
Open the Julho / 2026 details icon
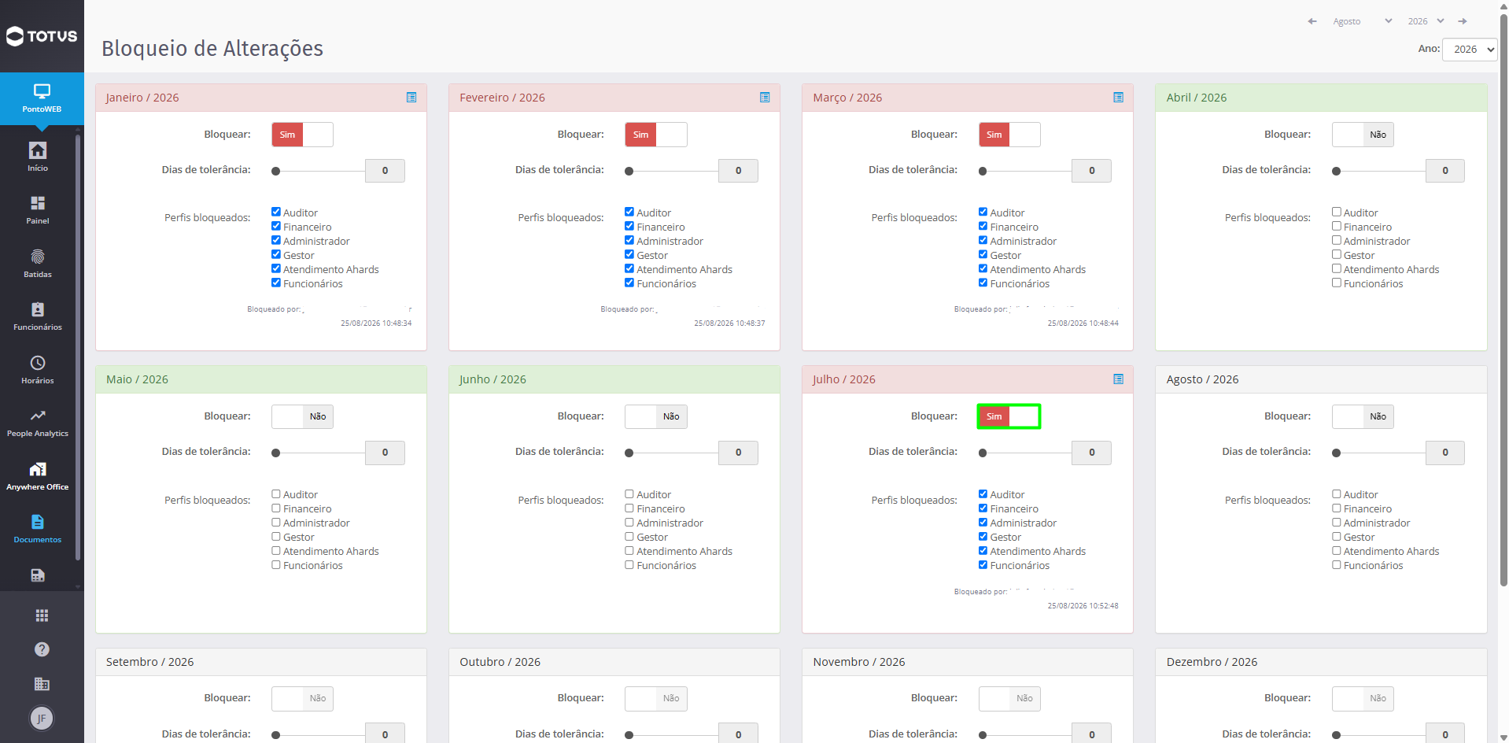tap(1118, 379)
